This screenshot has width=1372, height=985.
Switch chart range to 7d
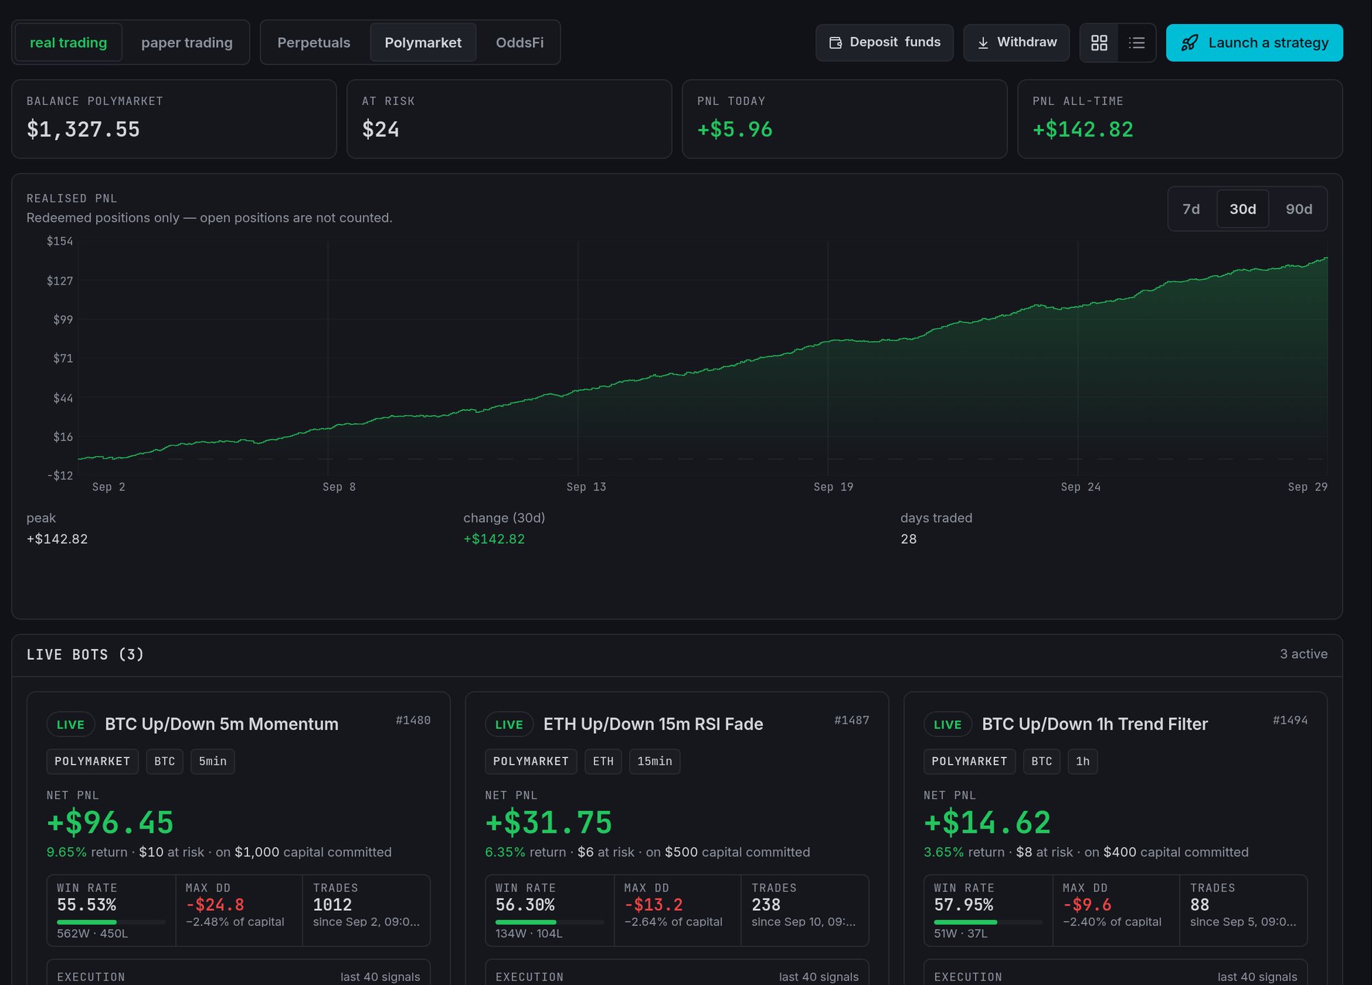pos(1191,209)
